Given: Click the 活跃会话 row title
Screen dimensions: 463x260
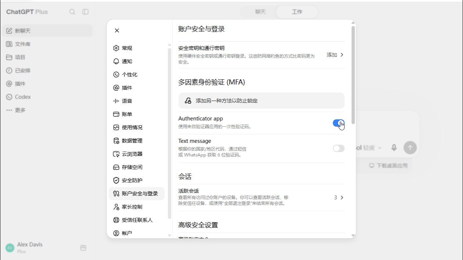Looking at the screenshot, I should pos(189,191).
